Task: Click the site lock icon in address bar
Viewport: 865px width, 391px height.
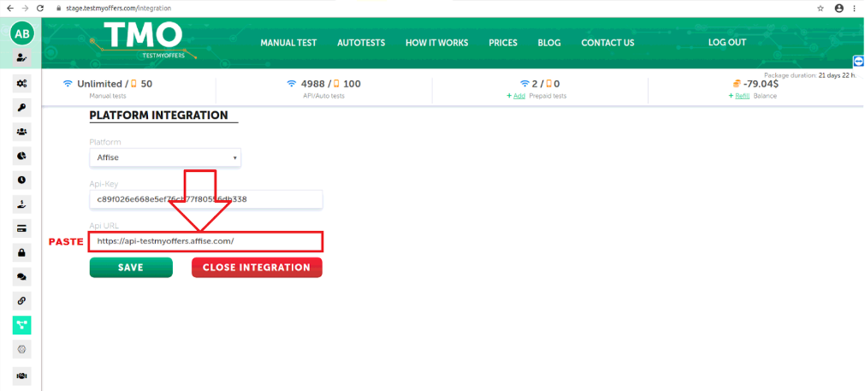Action: pos(59,9)
